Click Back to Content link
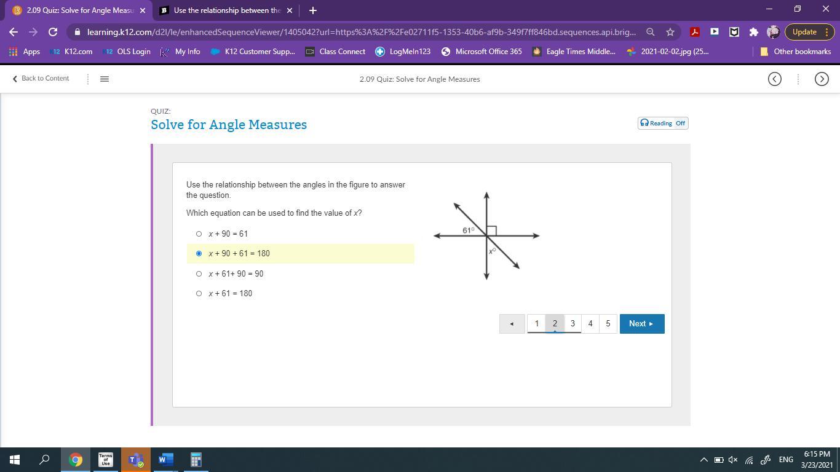This screenshot has height=472, width=840. coord(41,79)
